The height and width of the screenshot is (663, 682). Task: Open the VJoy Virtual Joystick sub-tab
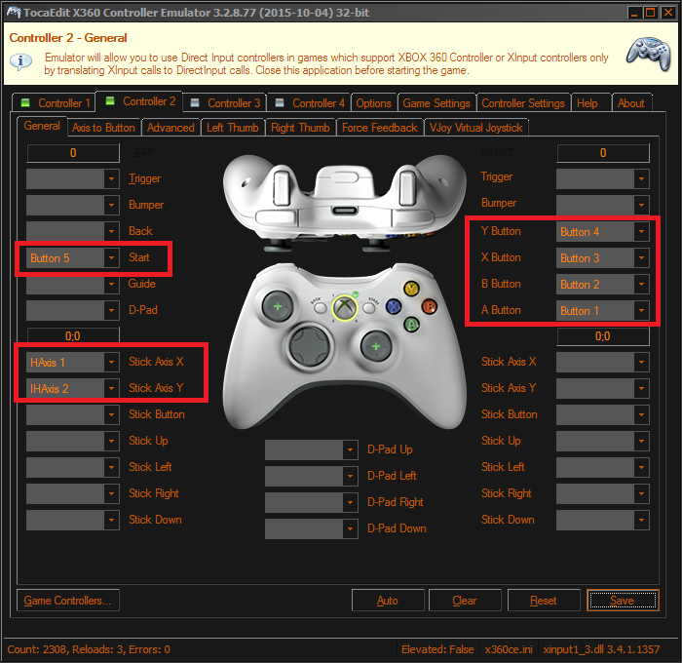[475, 128]
